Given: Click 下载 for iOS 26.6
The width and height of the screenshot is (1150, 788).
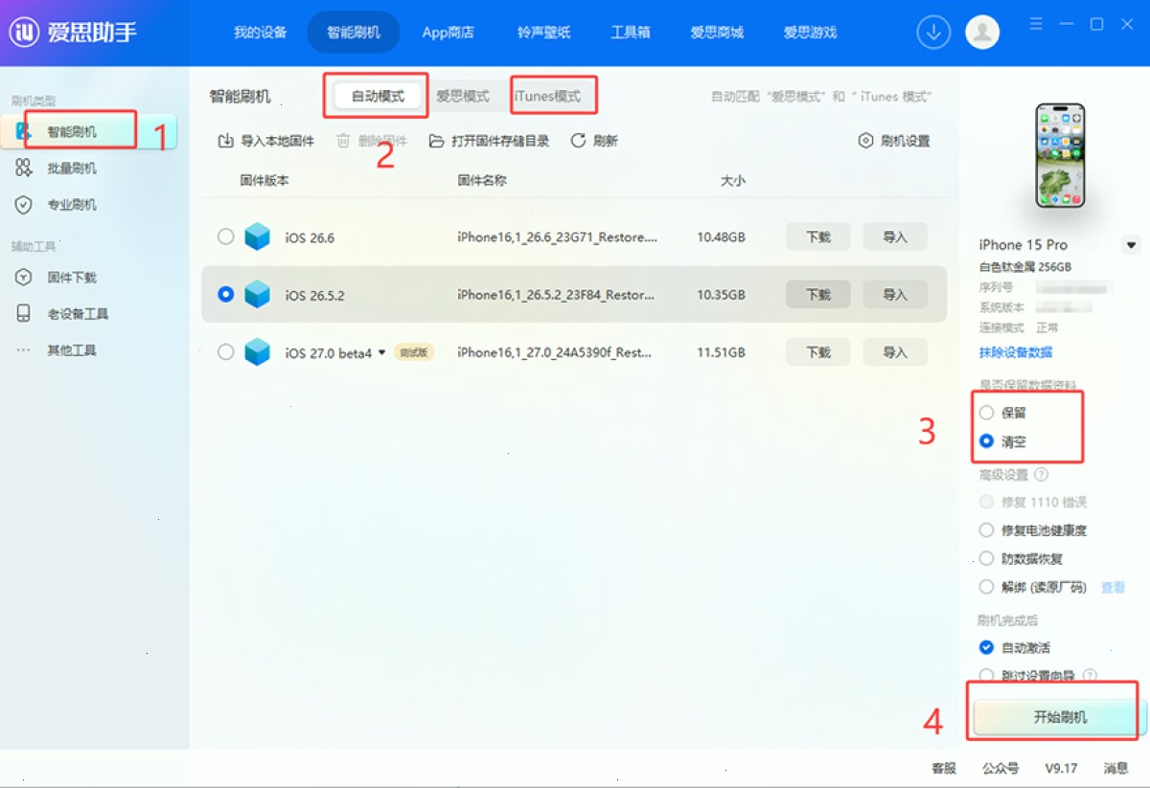Looking at the screenshot, I should tap(818, 236).
